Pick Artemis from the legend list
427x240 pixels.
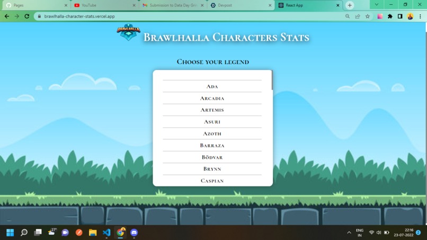[212, 110]
